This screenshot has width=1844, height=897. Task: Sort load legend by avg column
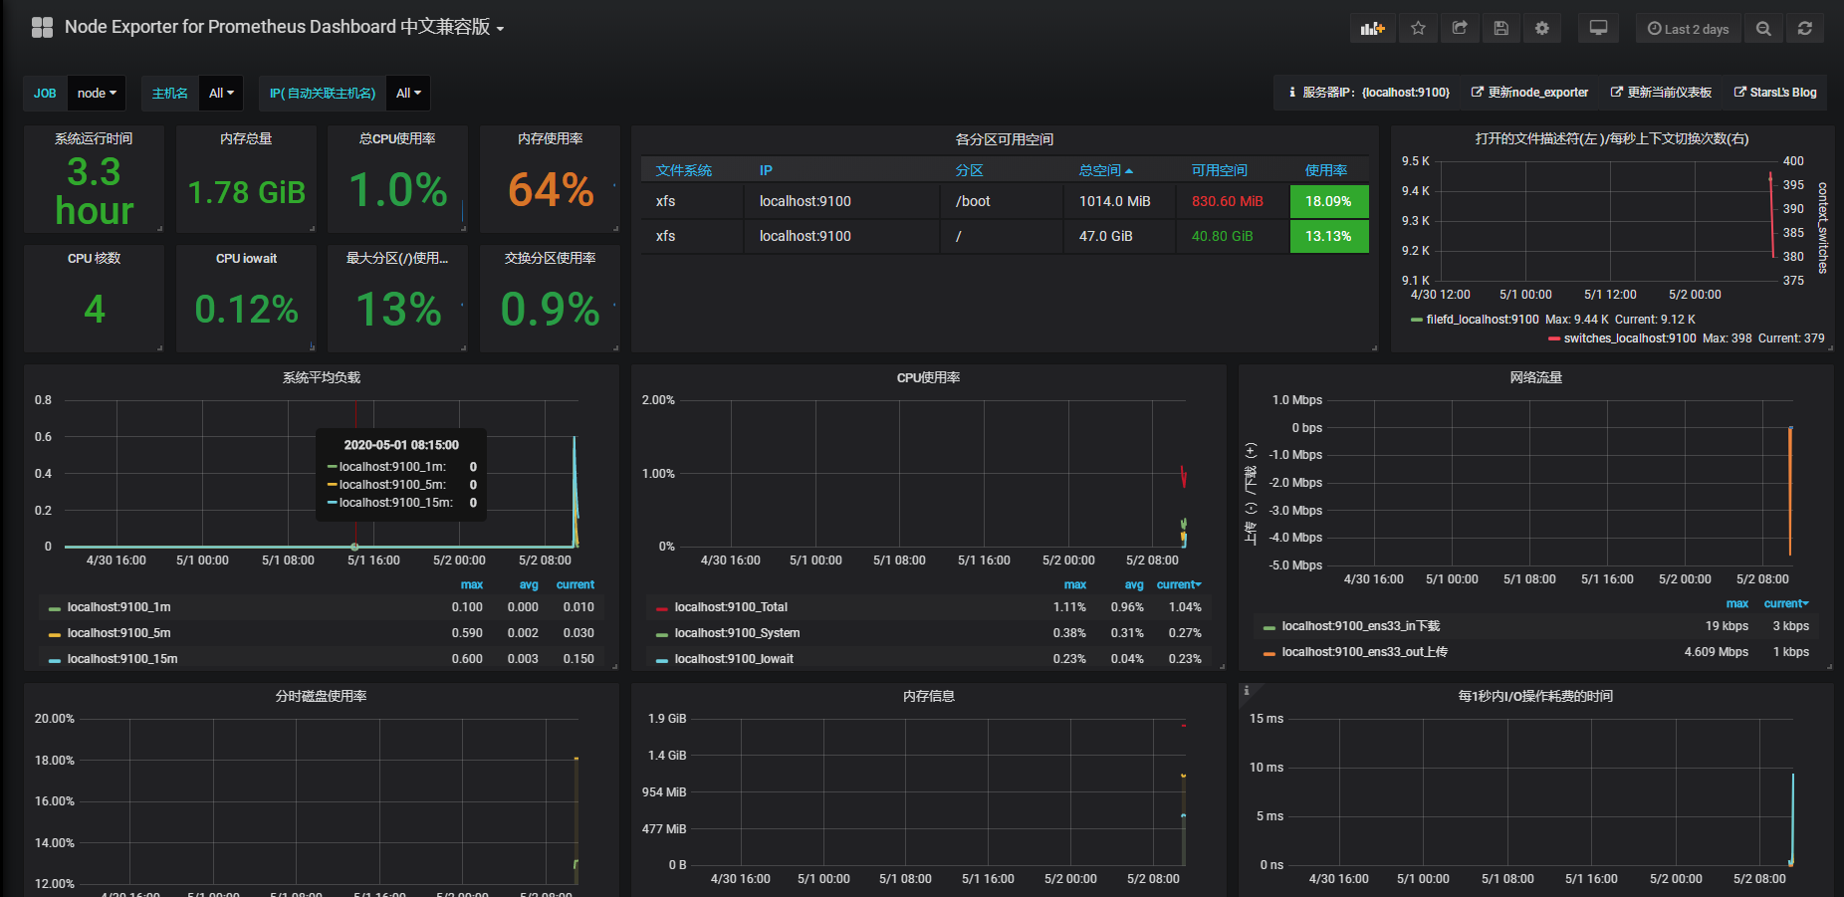coord(529,584)
